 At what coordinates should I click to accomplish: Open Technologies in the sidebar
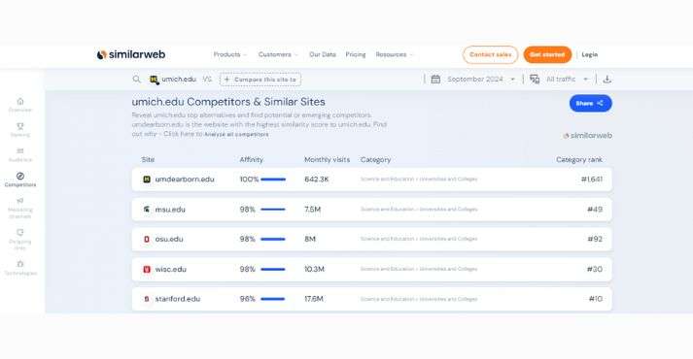click(x=20, y=268)
